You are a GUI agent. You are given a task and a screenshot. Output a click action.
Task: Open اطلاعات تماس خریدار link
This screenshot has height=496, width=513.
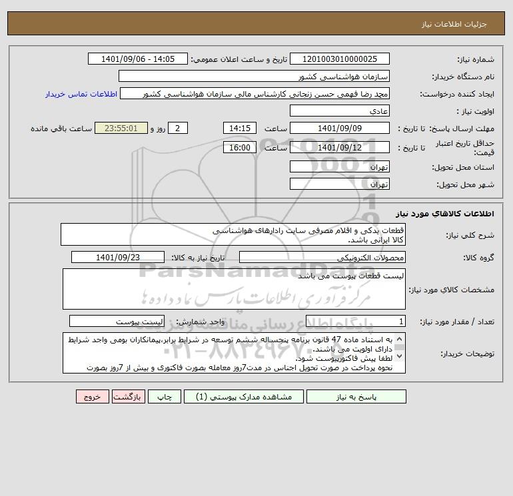click(81, 94)
